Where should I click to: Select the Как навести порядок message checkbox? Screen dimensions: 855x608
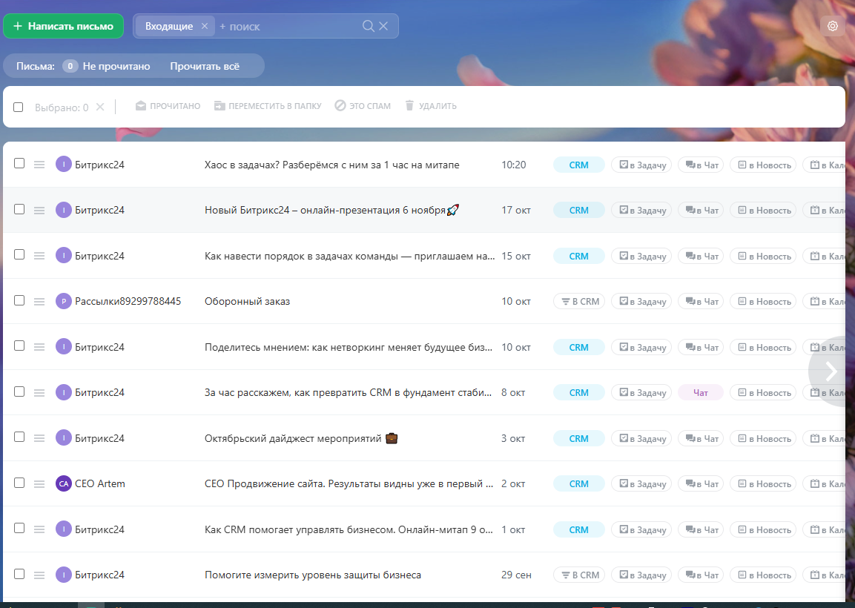click(19, 254)
